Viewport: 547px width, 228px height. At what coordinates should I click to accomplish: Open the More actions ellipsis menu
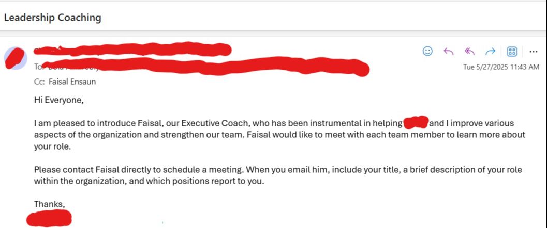point(533,51)
